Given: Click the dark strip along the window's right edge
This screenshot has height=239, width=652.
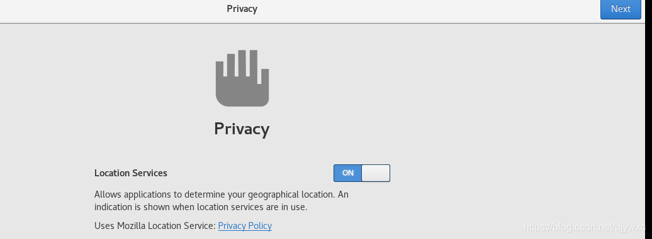Looking at the screenshot, I should (649, 119).
